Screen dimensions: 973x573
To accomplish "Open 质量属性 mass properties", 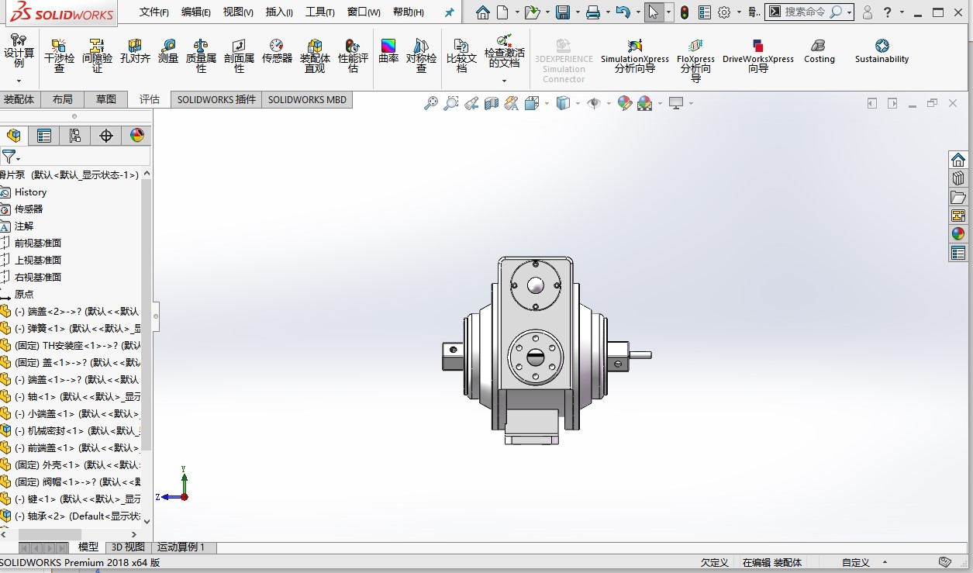I will point(201,56).
